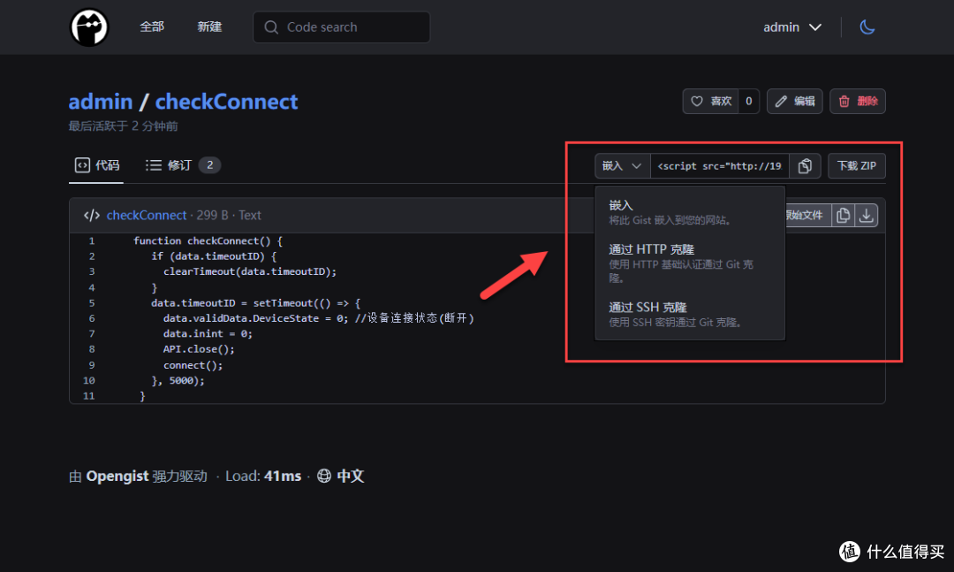This screenshot has height=572, width=954.
Task: Open the 新建 navigation link
Action: pyautogui.click(x=209, y=27)
